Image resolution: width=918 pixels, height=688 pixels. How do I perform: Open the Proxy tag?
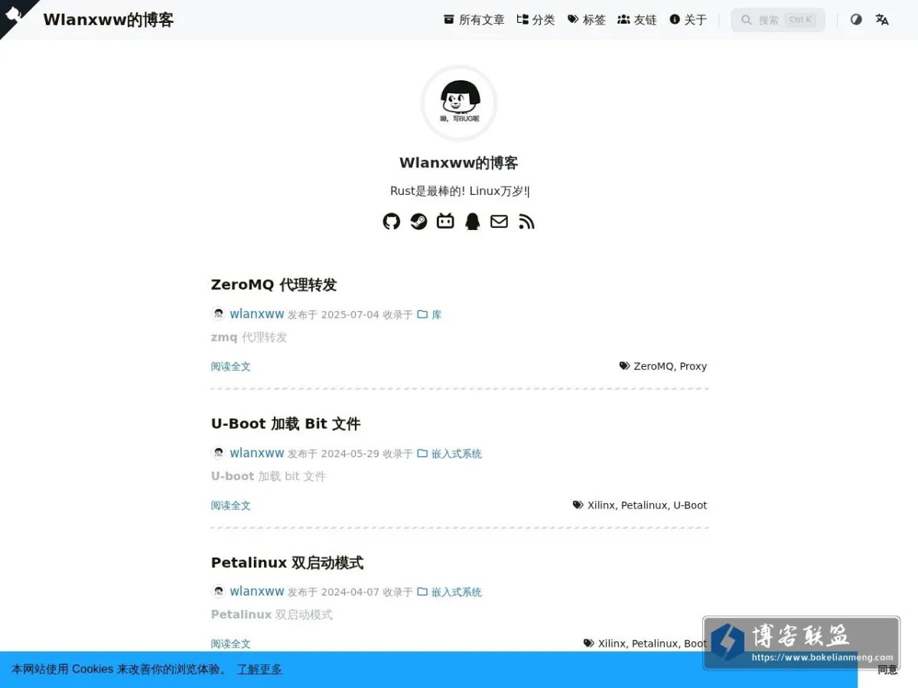coord(693,366)
